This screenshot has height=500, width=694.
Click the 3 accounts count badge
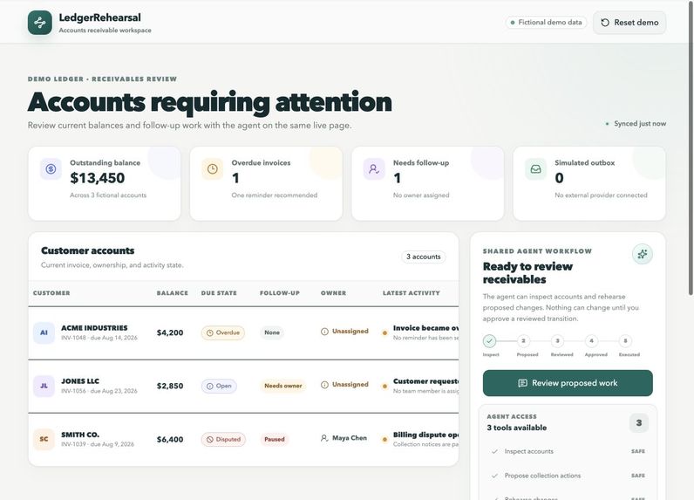[424, 257]
